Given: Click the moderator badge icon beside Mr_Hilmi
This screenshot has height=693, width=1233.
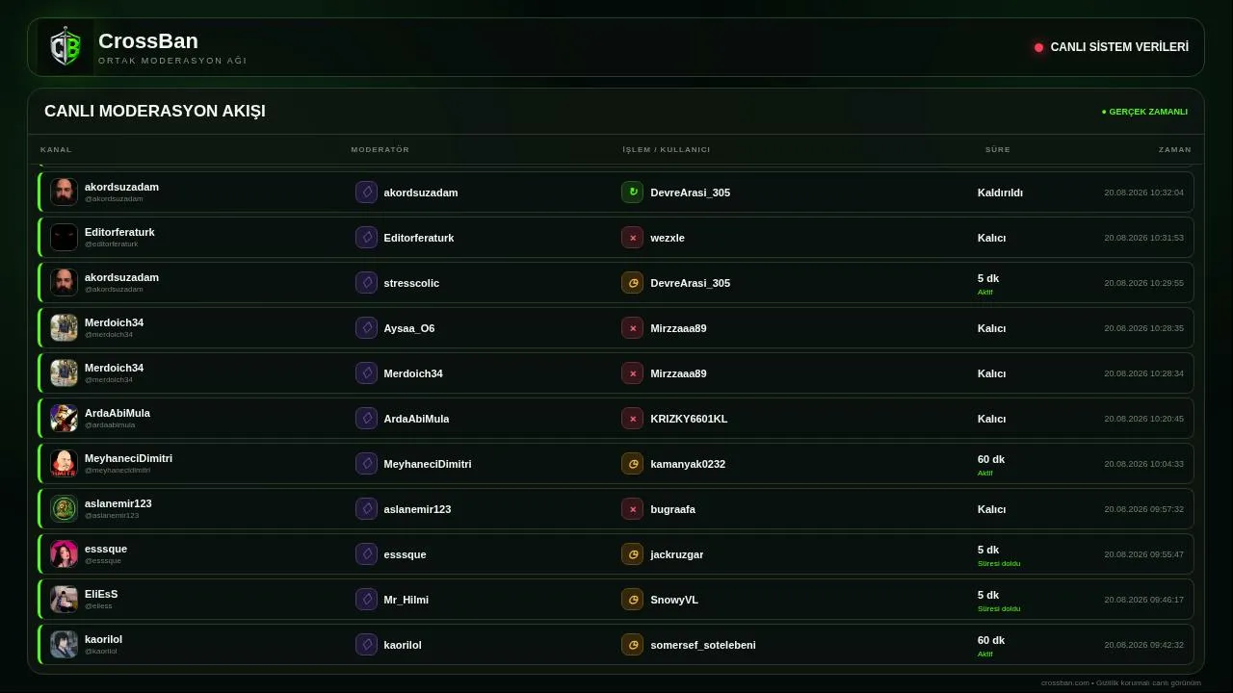Looking at the screenshot, I should (366, 600).
